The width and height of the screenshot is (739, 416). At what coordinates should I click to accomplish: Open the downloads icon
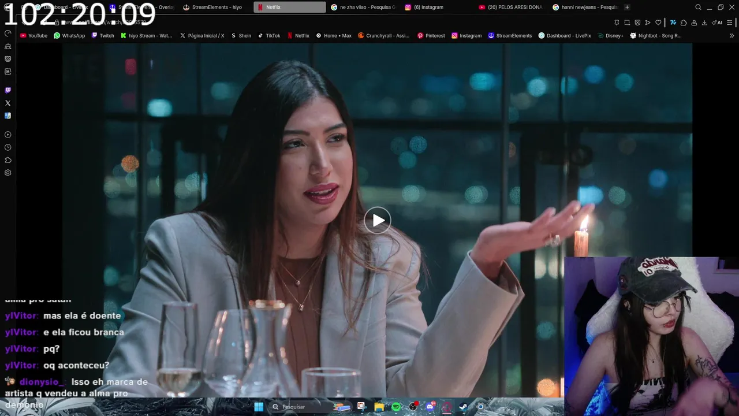pyautogui.click(x=704, y=23)
